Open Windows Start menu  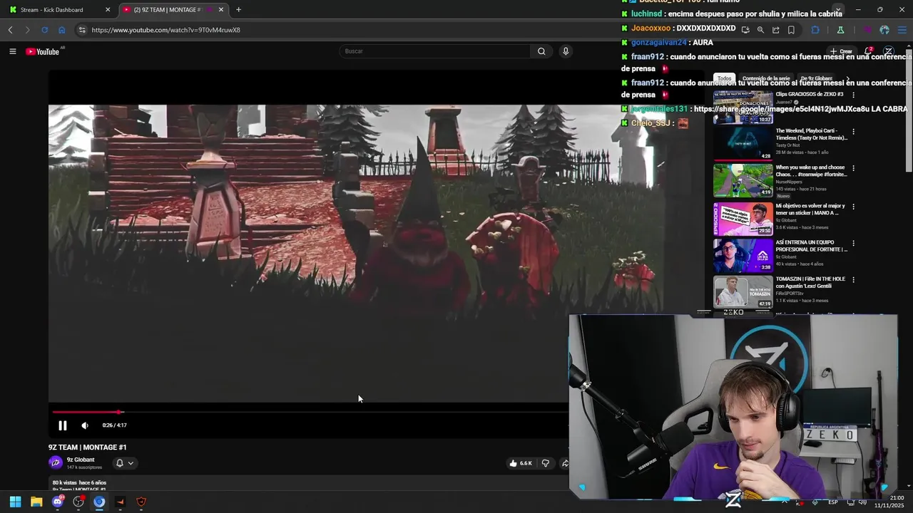[15, 502]
